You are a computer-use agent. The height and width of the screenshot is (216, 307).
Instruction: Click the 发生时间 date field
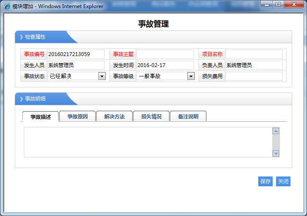165,65
